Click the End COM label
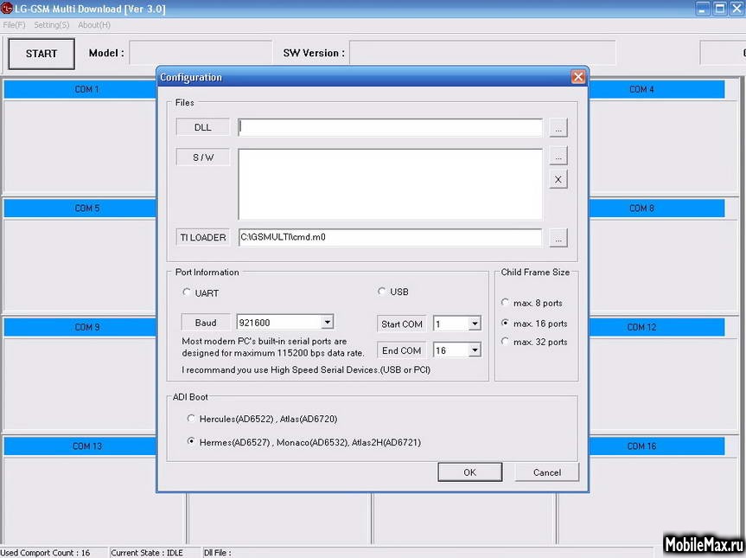Image resolution: width=746 pixels, height=558 pixels. [x=402, y=350]
